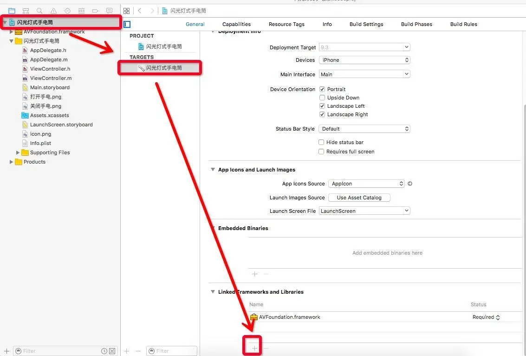Screen dimensions: 526x356
Task: Open ViewController.m in the navigator
Action: [x=51, y=78]
